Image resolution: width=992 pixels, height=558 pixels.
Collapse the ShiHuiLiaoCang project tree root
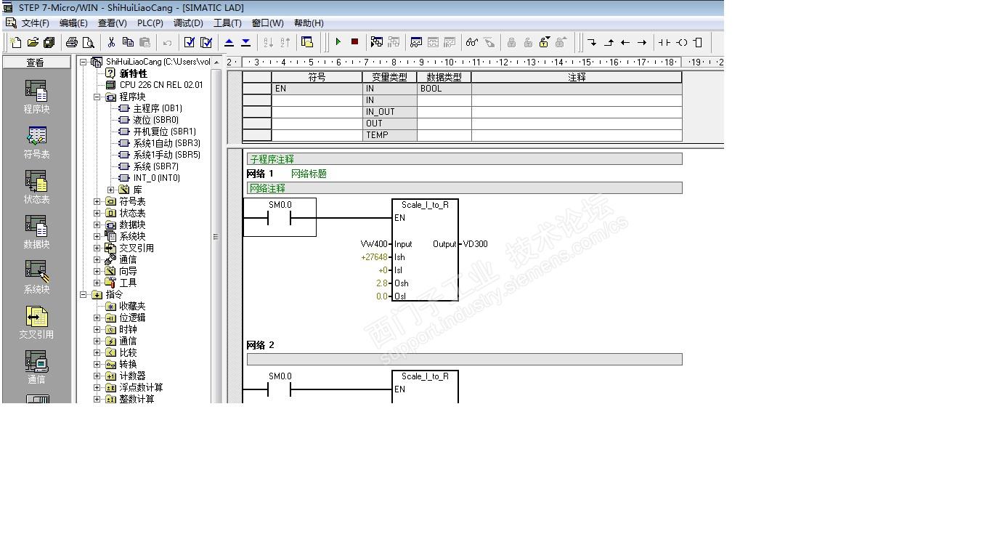(x=84, y=62)
